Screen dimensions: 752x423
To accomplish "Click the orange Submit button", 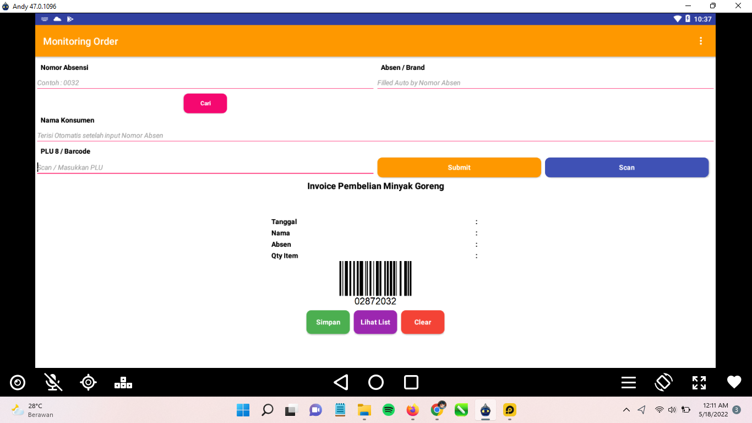I will 459,167.
